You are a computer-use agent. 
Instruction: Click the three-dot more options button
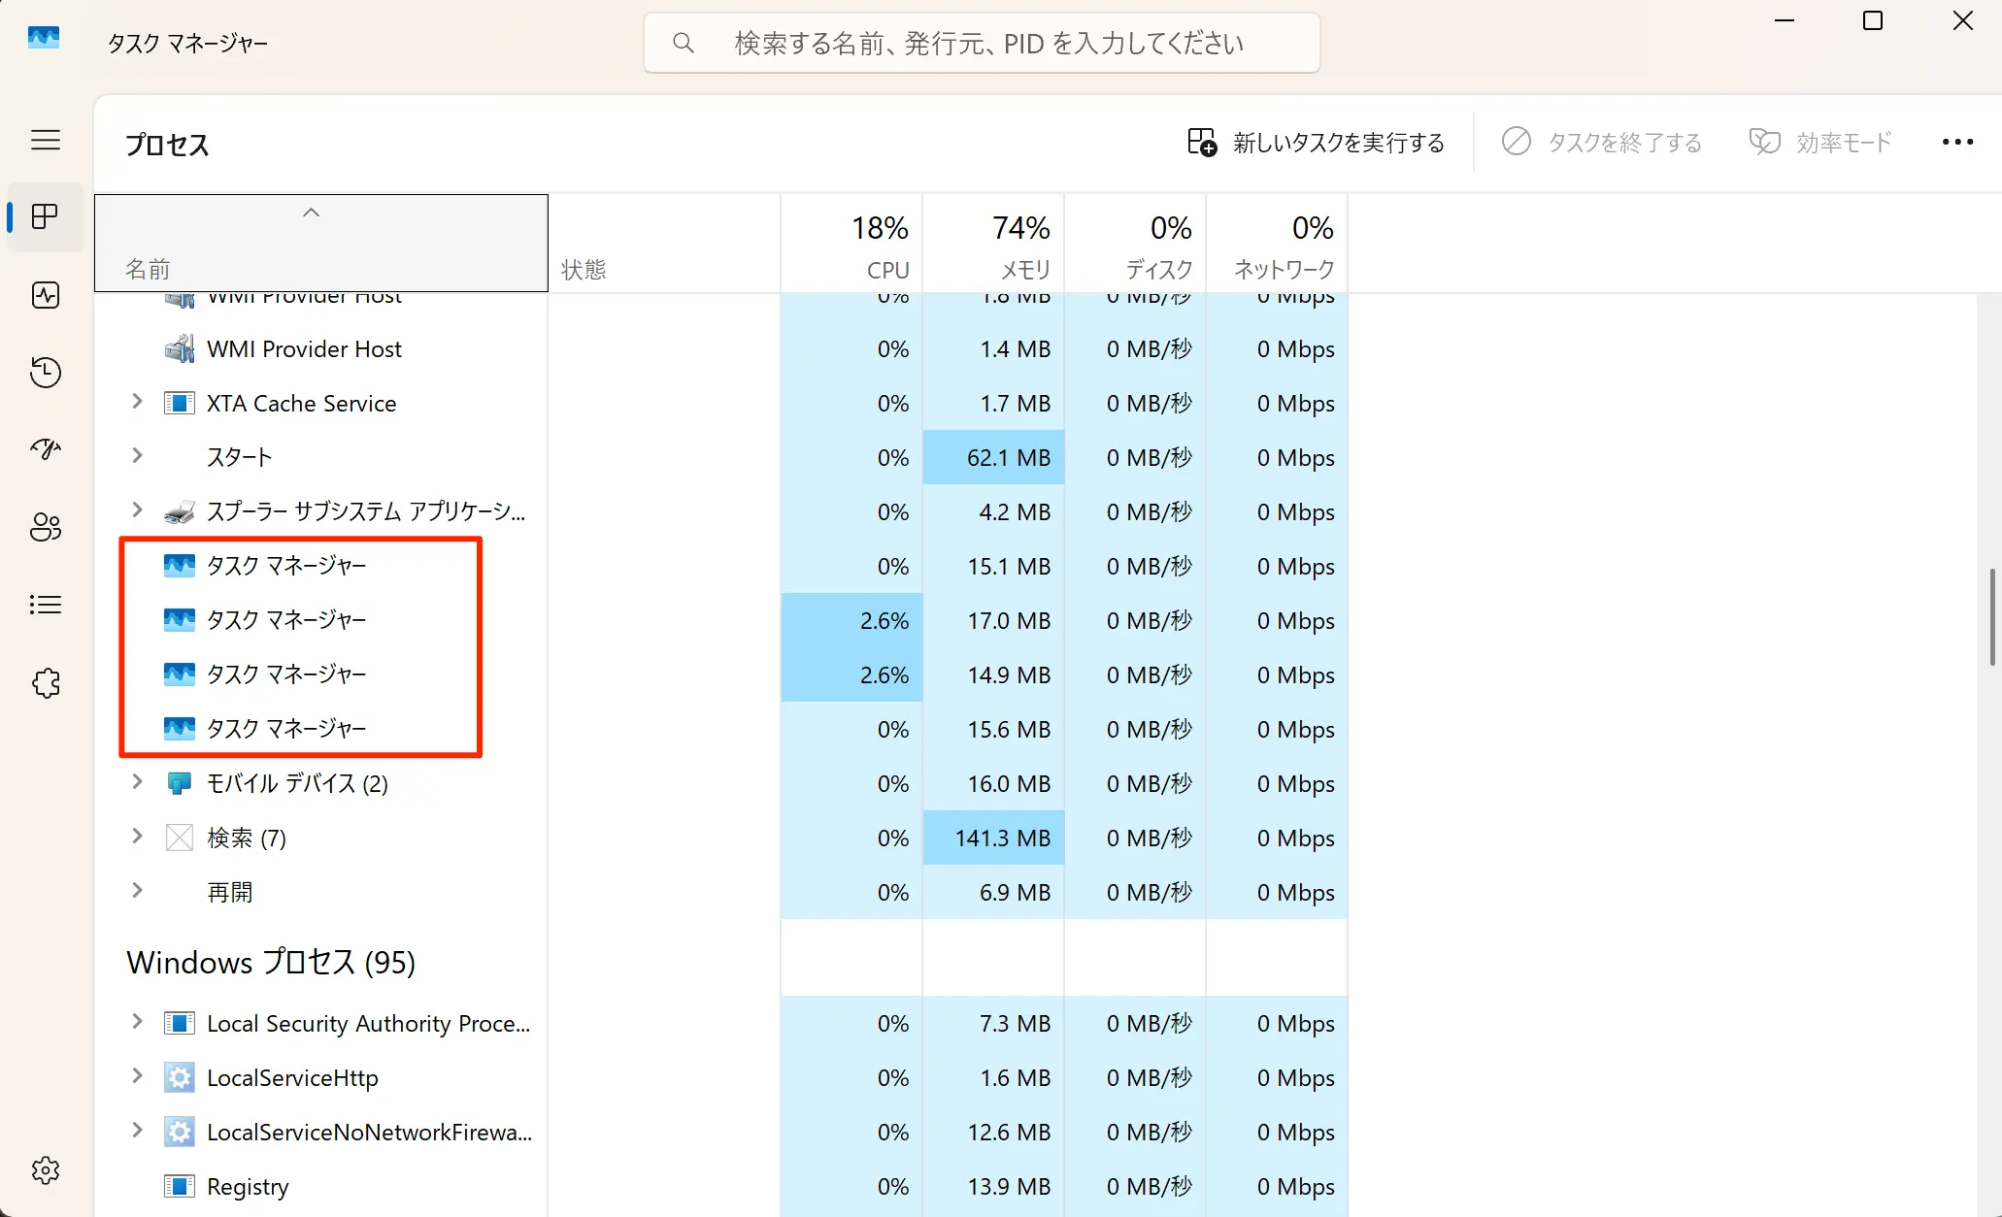(x=1957, y=143)
